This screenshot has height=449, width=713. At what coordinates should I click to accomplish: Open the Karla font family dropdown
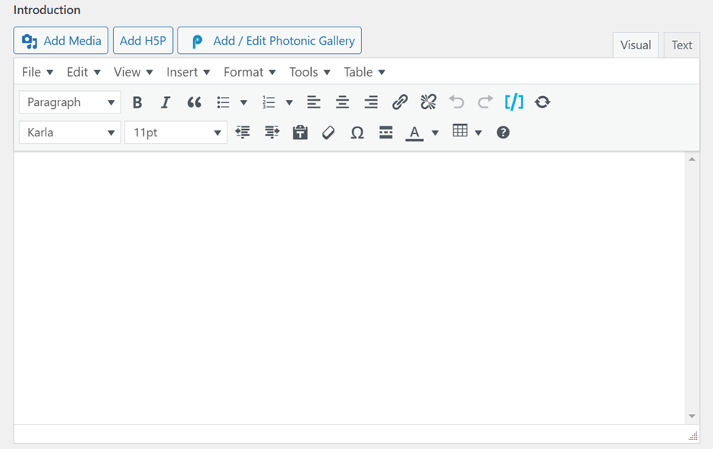(70, 133)
